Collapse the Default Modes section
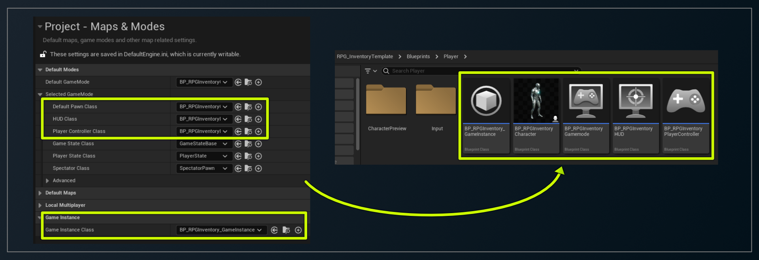The image size is (759, 260). pos(40,70)
